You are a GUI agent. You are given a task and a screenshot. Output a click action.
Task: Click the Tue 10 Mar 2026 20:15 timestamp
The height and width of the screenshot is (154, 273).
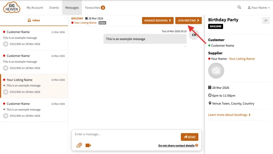tap(174, 31)
